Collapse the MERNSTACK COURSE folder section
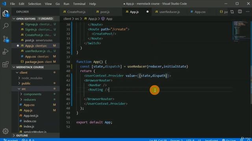The image size is (252, 141). (14, 67)
